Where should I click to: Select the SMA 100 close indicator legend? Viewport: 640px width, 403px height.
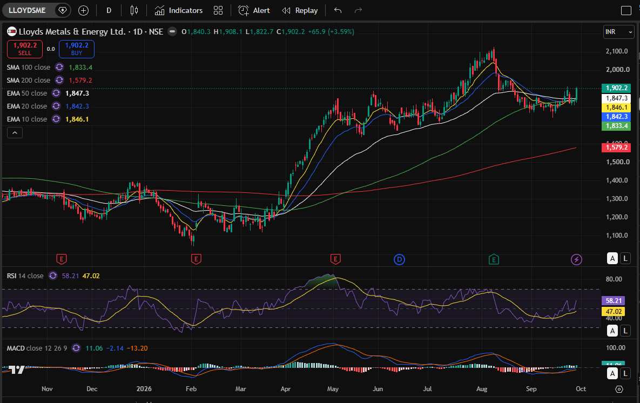click(29, 68)
